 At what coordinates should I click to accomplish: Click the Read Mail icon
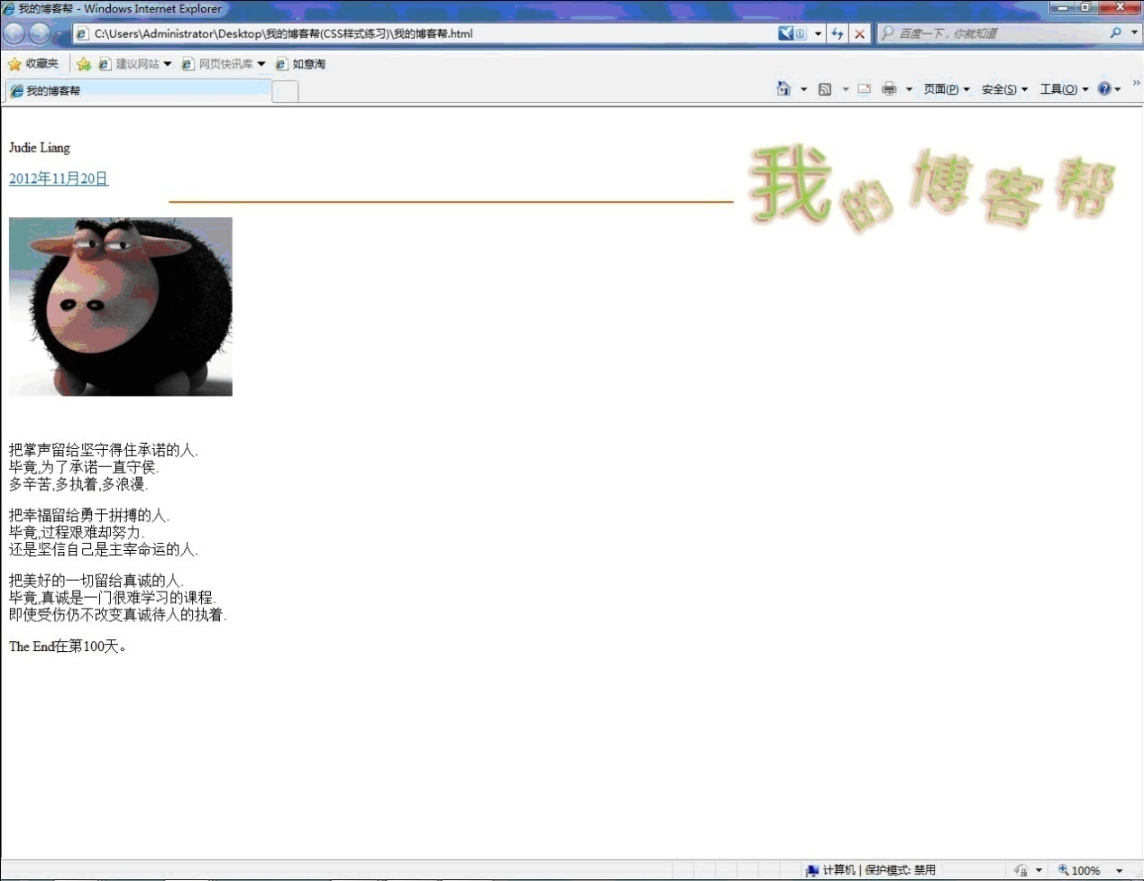pyautogui.click(x=864, y=88)
